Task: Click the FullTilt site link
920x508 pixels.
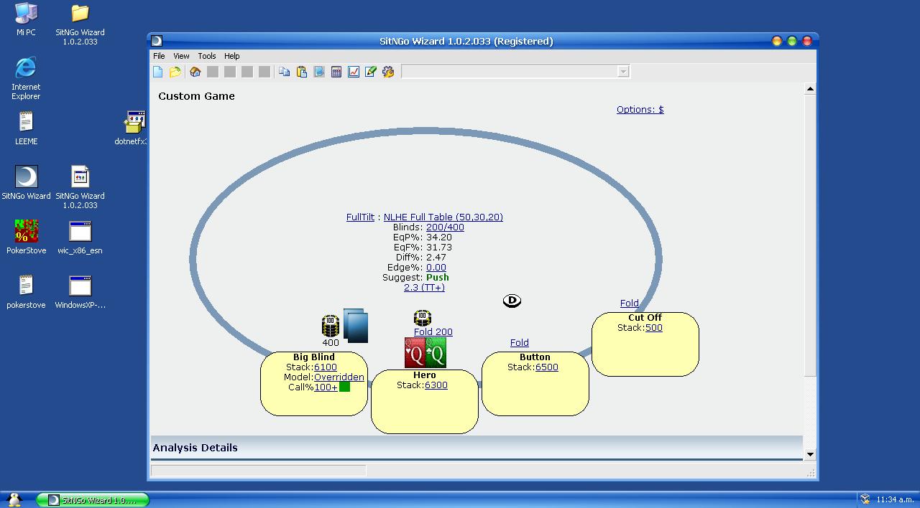Action: click(360, 217)
